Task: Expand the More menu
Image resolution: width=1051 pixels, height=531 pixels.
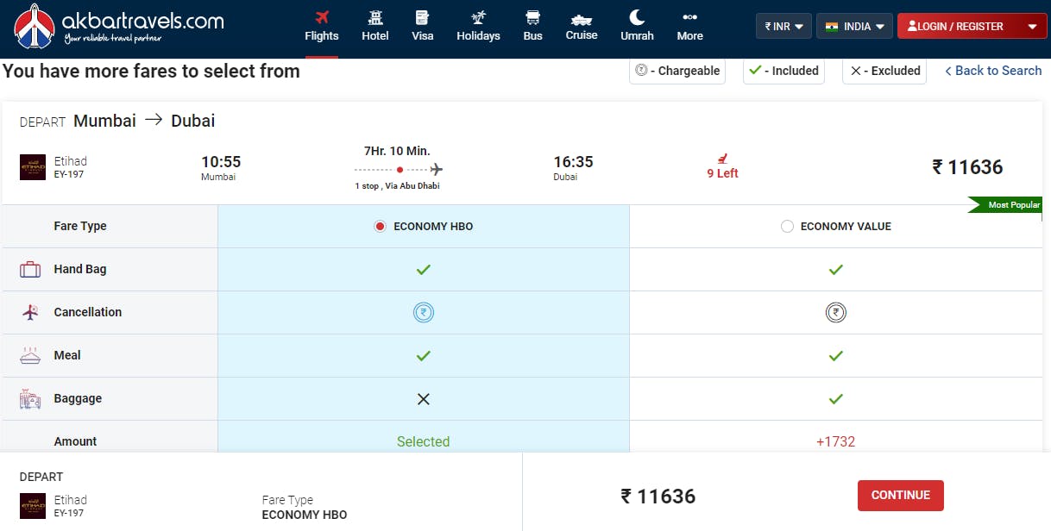Action: coord(689,26)
